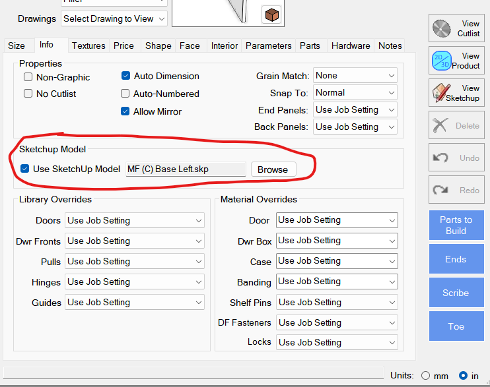Open the Dwr Fronts override dropdown

point(135,241)
